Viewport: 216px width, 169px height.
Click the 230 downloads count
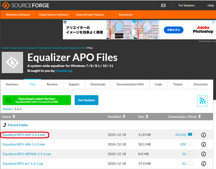pos(183,144)
